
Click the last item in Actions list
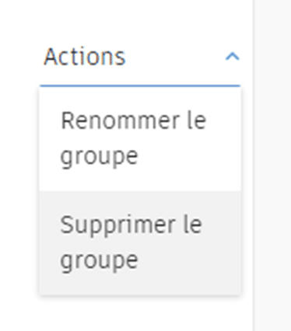coord(140,242)
